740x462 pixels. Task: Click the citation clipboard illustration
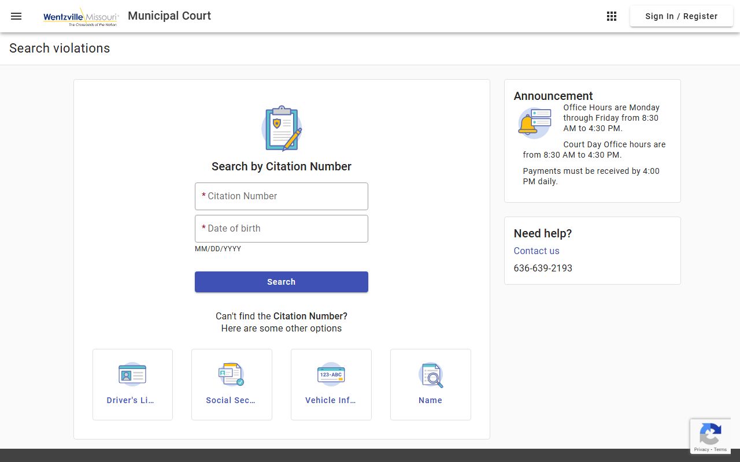pyautogui.click(x=282, y=128)
